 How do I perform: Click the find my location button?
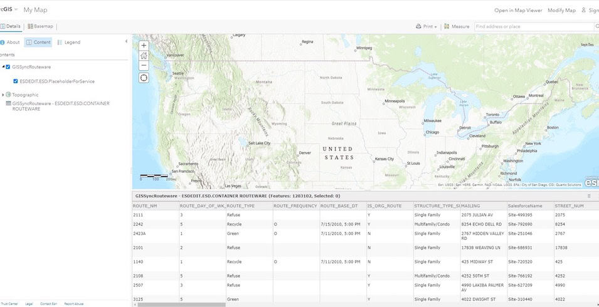(x=144, y=78)
